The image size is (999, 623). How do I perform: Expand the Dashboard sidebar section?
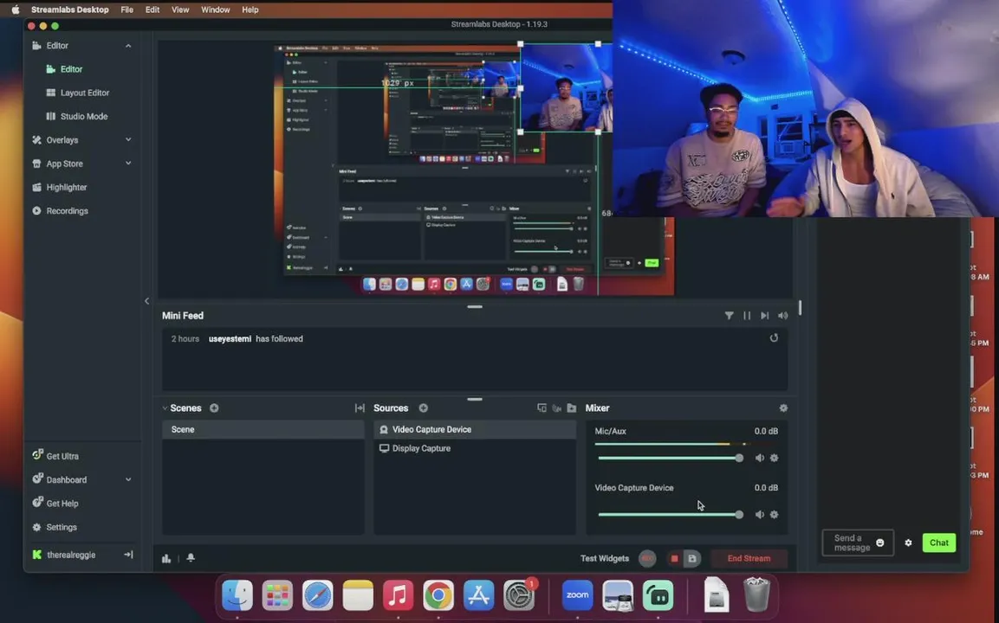coord(128,479)
